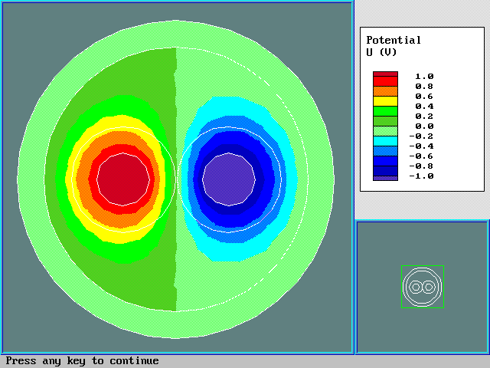Click the U (V) unit label

coord(381,52)
